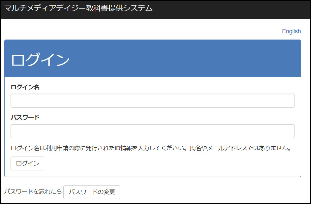Screen dimensions: 311x204
Task: Click the パスワードを忘れたら text
Action: pyautogui.click(x=33, y=191)
